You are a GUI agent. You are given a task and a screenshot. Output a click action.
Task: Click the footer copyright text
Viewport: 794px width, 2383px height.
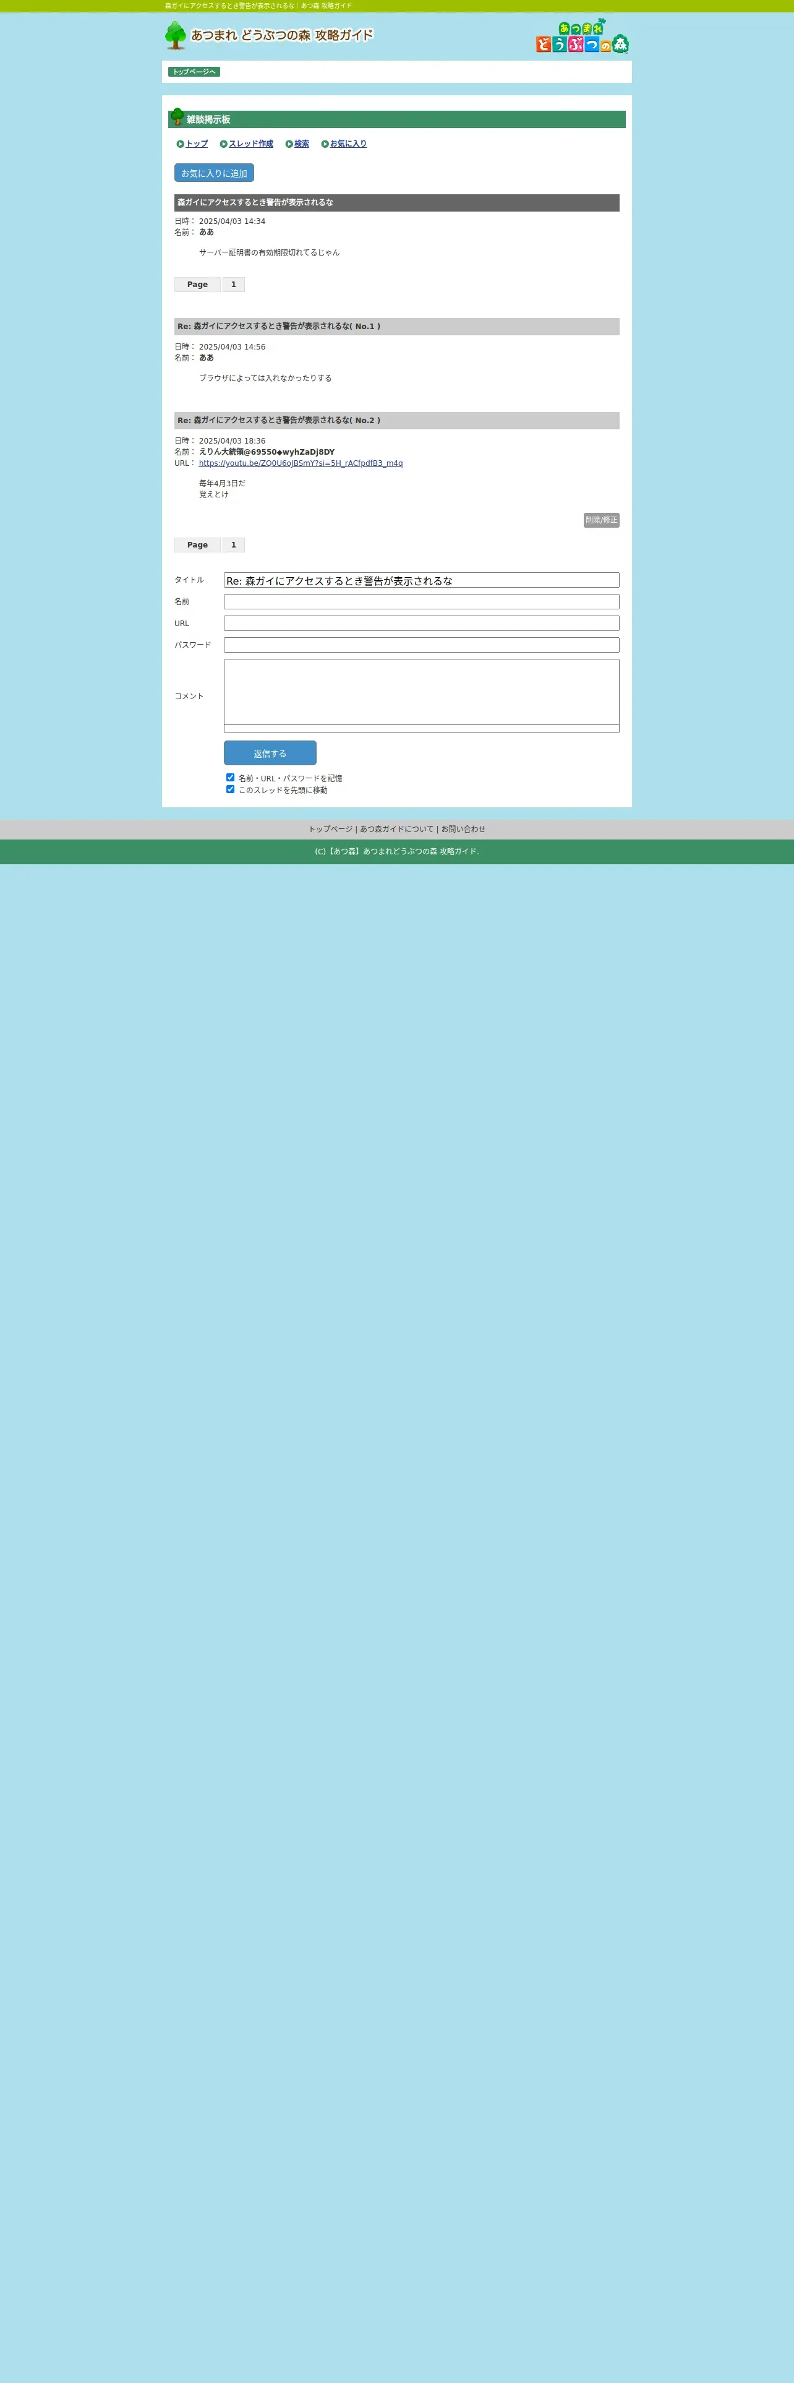point(396,852)
